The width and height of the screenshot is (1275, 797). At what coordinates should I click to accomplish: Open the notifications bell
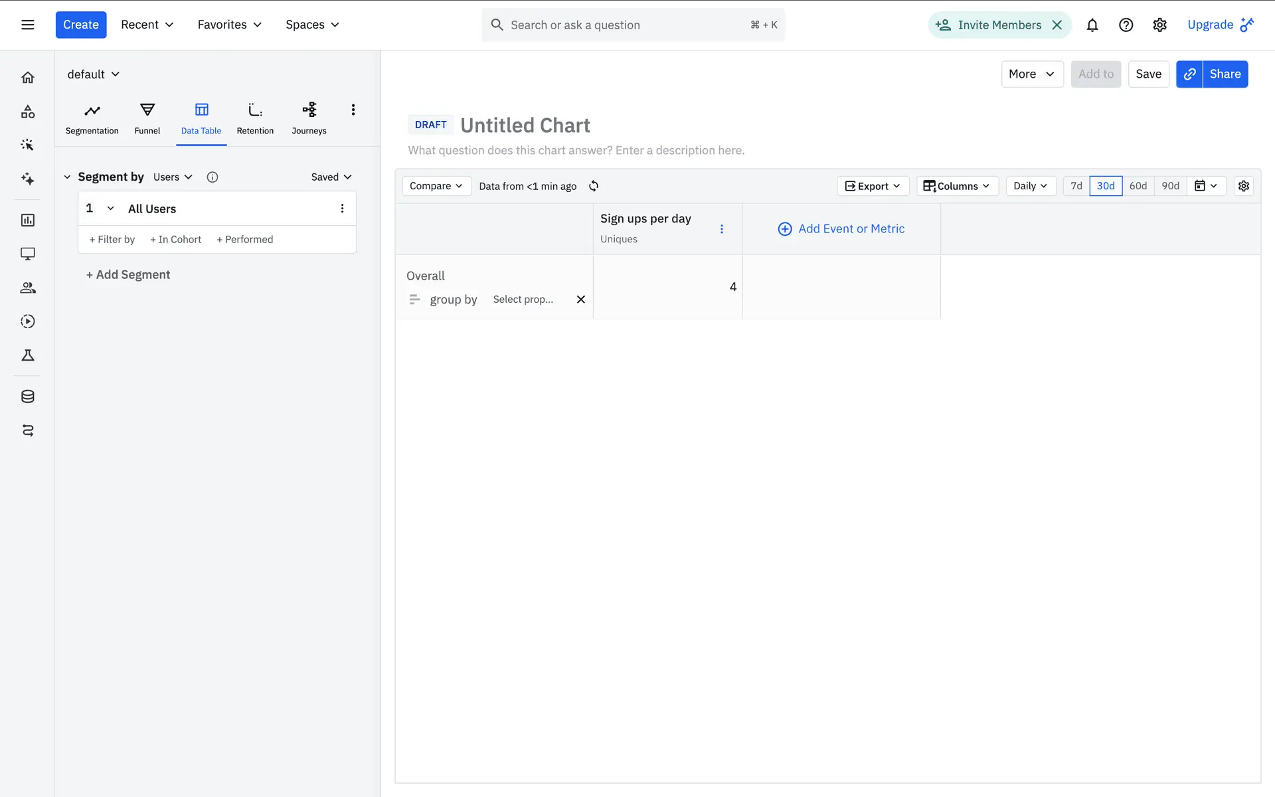(x=1092, y=25)
